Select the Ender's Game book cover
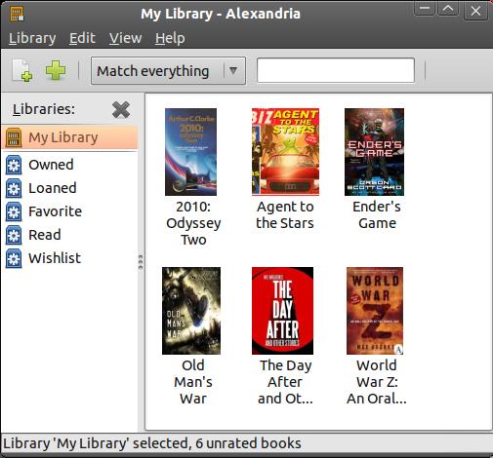This screenshot has height=458, width=493. coord(374,152)
